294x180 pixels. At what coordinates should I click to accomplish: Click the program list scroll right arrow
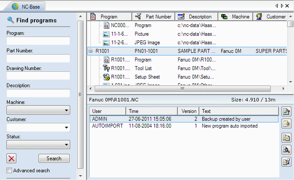[283, 89]
